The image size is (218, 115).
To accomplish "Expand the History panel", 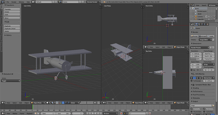I will click(8, 35).
